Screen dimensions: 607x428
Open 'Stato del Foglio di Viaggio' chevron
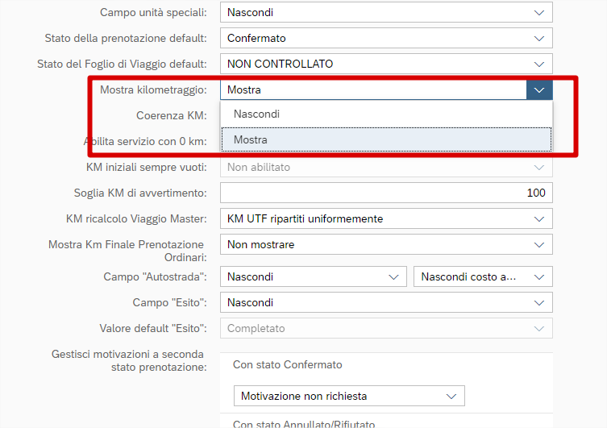[x=539, y=64]
